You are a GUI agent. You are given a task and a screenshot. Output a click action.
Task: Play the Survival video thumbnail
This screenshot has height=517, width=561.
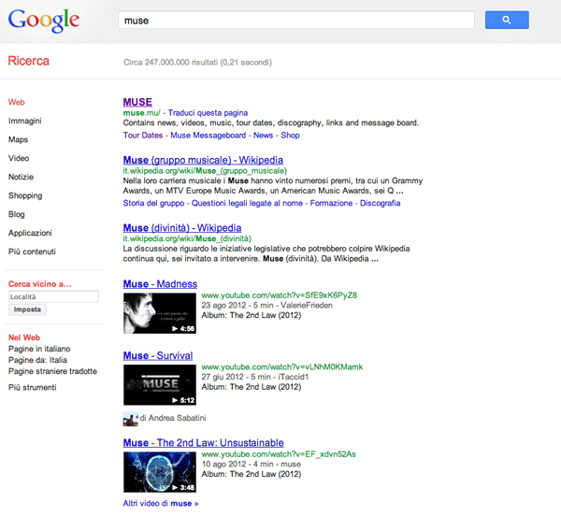tap(160, 384)
